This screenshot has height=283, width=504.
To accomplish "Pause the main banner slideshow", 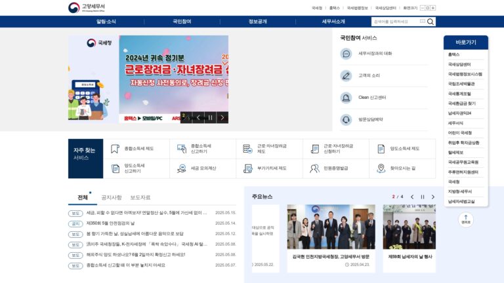I will (x=210, y=118).
